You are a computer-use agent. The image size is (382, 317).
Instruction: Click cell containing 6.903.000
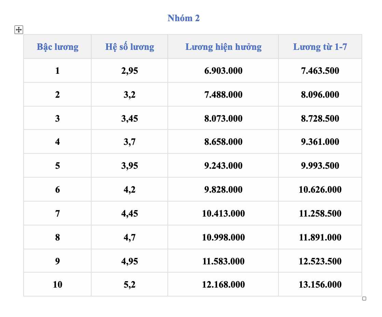pyautogui.click(x=223, y=70)
